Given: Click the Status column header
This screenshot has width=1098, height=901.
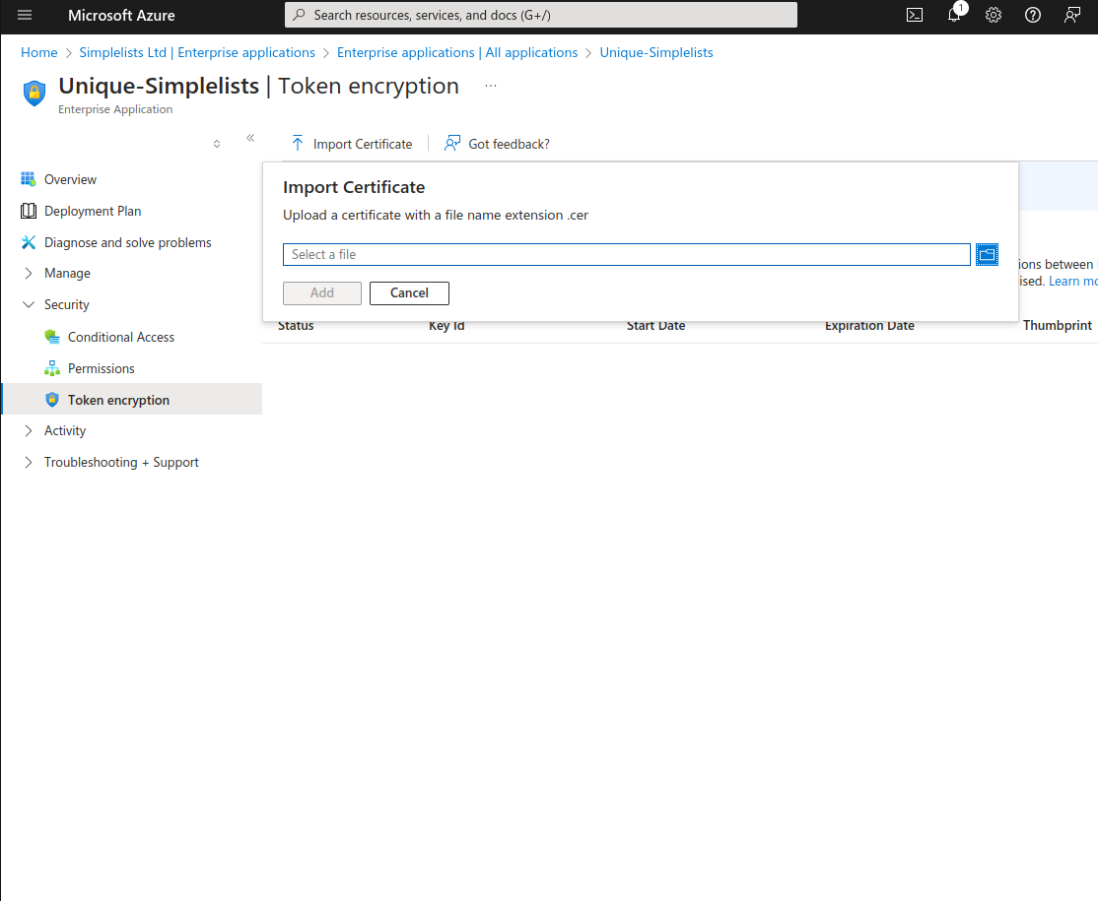Looking at the screenshot, I should click(x=296, y=326).
